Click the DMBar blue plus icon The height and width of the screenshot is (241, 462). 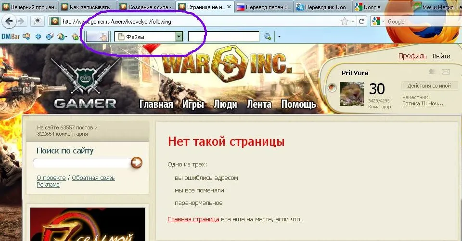click(x=38, y=36)
